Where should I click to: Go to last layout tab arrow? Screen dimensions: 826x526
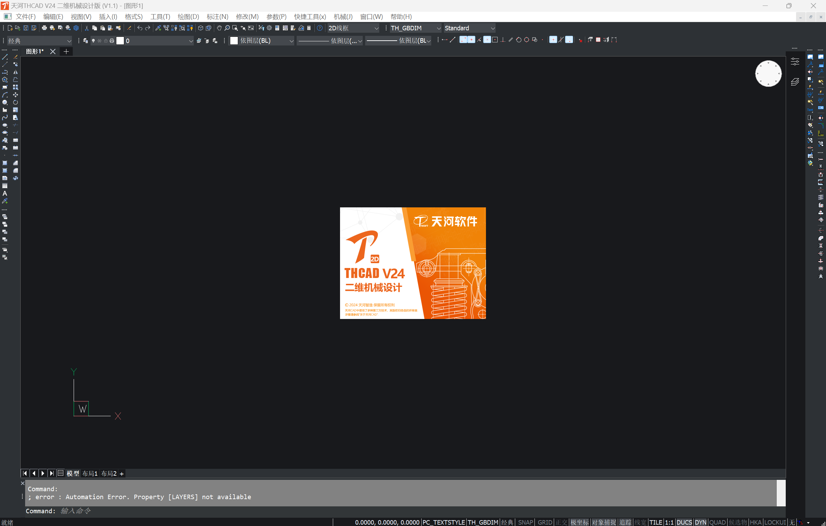click(52, 473)
